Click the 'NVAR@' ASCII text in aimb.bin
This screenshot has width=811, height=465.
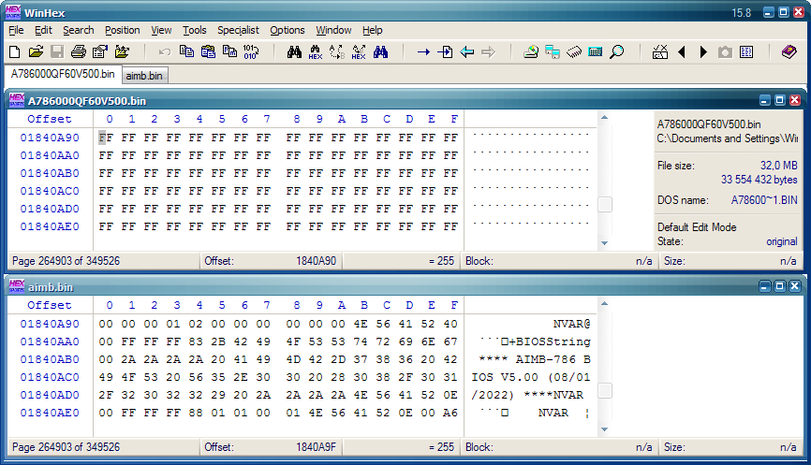571,324
